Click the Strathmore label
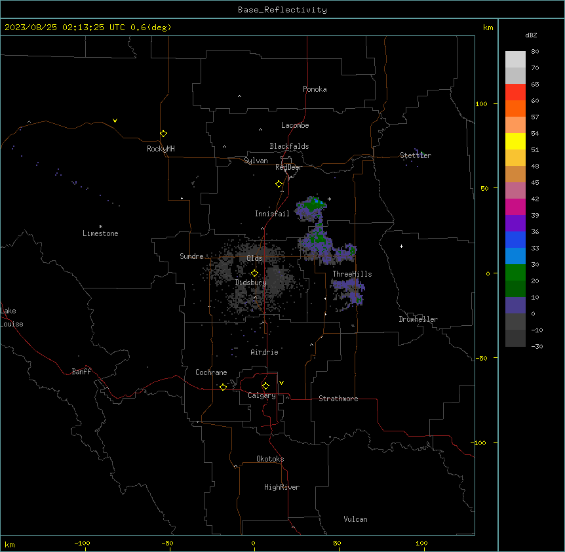Image resolution: width=565 pixels, height=552 pixels. tap(338, 399)
